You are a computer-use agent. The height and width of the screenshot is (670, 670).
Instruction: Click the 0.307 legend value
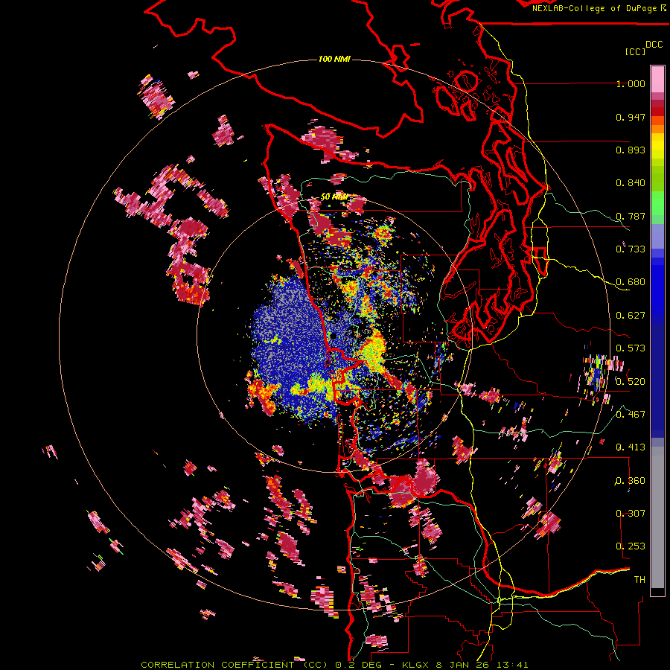tap(631, 514)
